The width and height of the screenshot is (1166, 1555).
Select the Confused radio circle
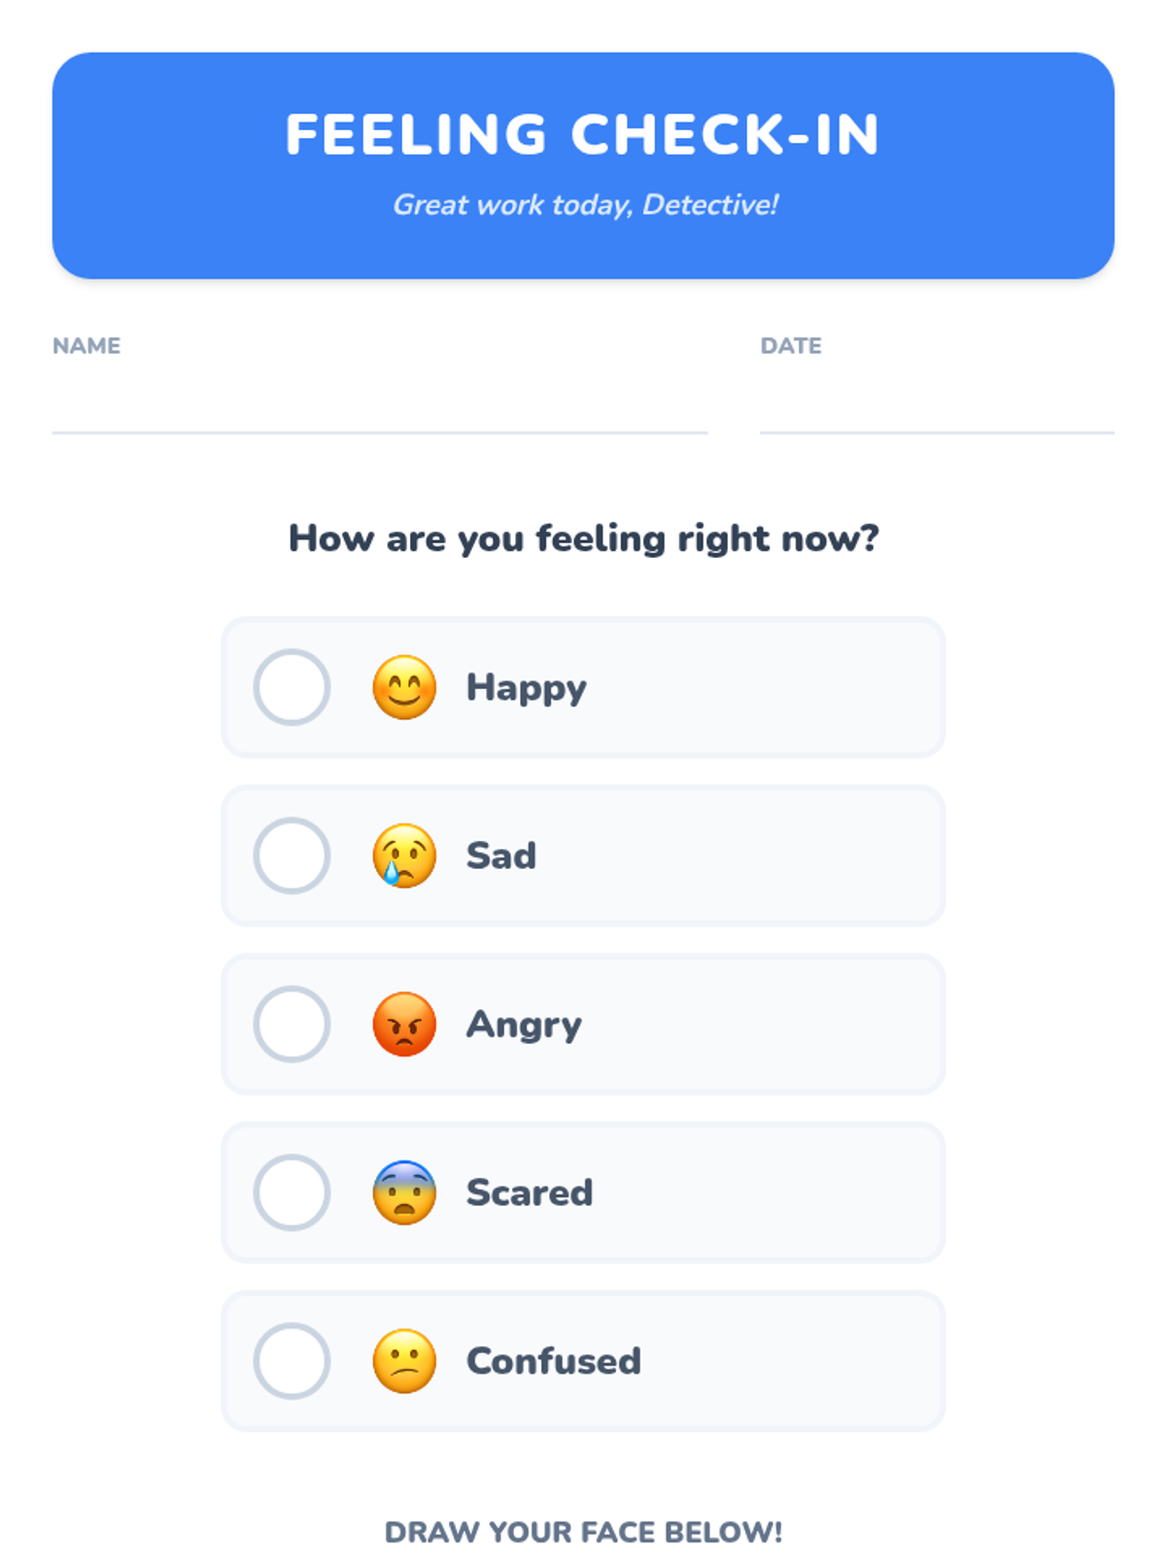click(291, 1361)
